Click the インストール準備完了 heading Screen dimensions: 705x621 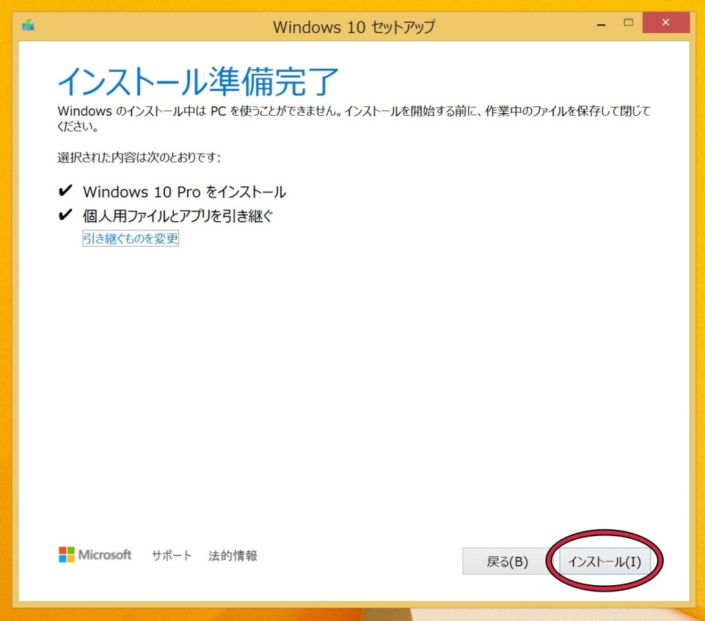(x=198, y=82)
